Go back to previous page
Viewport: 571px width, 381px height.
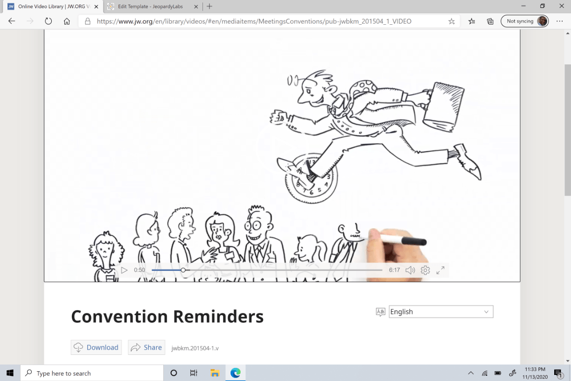click(12, 21)
